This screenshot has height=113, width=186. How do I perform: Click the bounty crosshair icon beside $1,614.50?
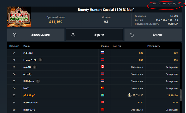pyautogui.click(x=129, y=95)
